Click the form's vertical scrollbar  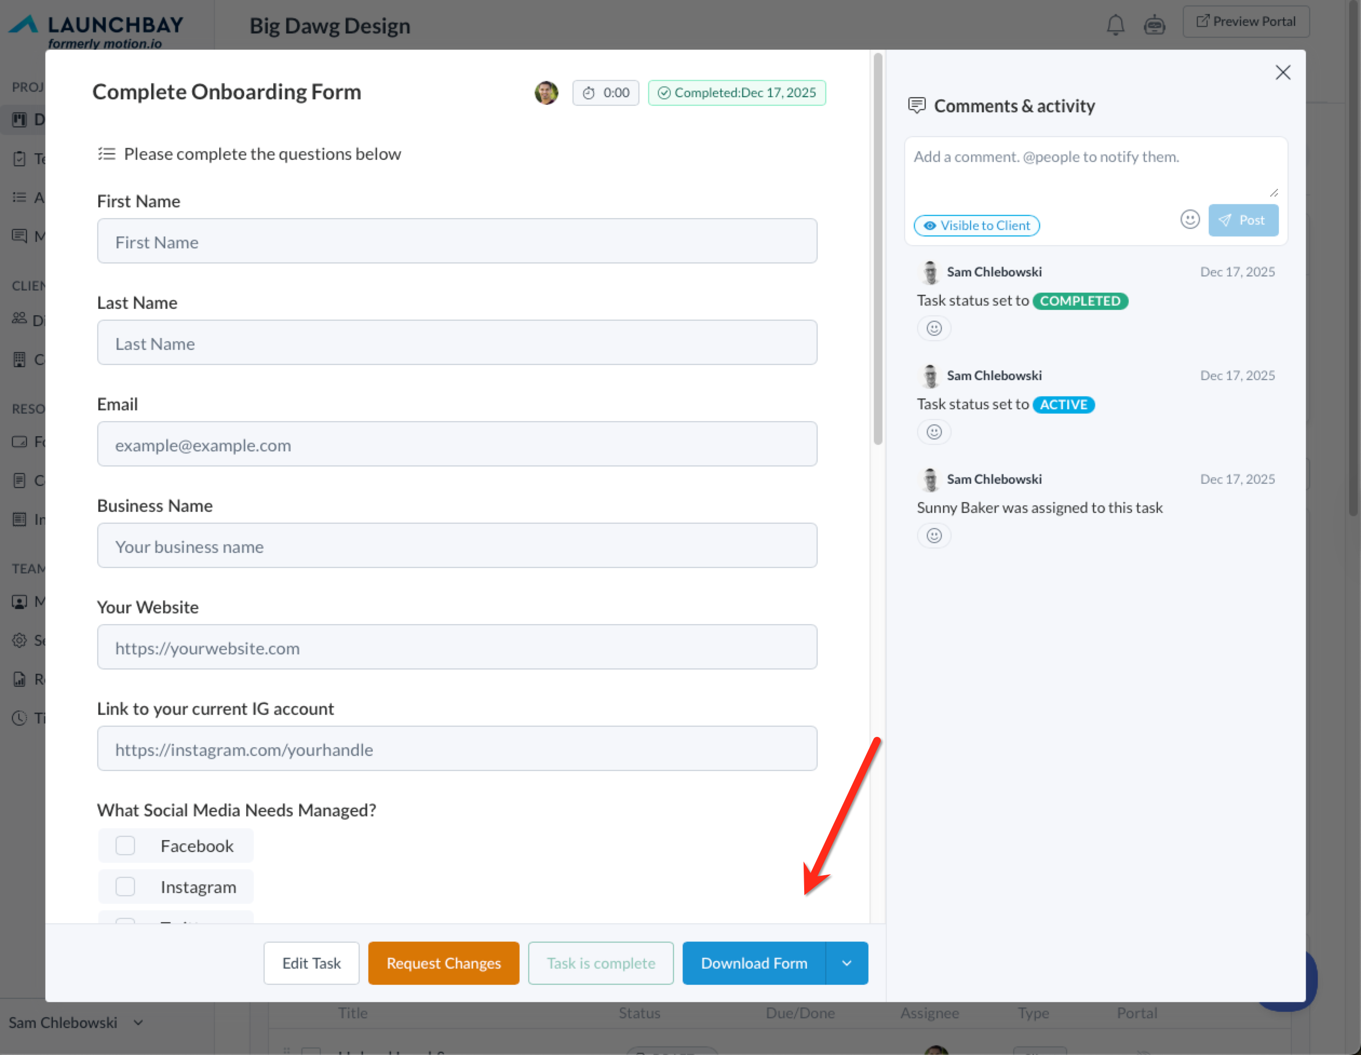tap(878, 249)
